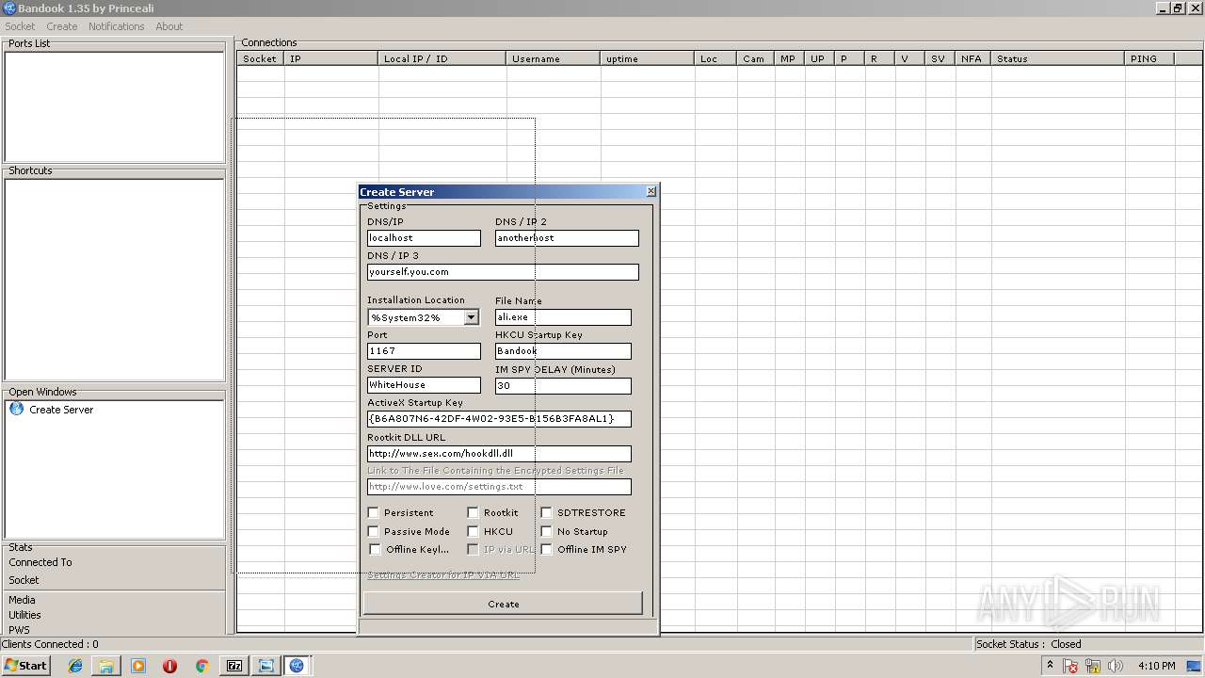Click the DNS / IP 3 yourself.you.com field
Image resolution: width=1205 pixels, height=678 pixels.
[x=503, y=272]
